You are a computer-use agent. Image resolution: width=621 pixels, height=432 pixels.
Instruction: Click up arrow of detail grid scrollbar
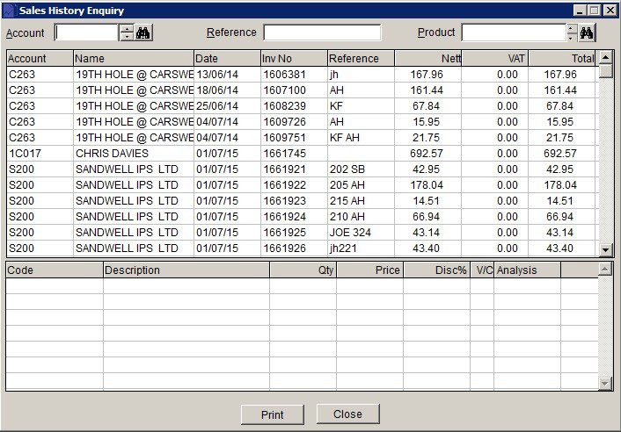click(605, 270)
